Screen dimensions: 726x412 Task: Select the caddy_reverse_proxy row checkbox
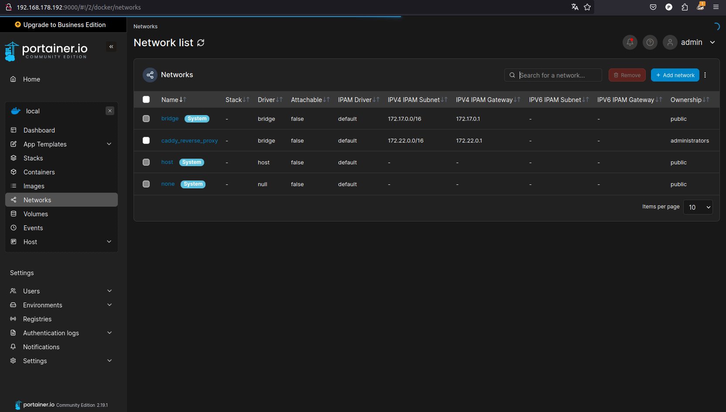(146, 140)
